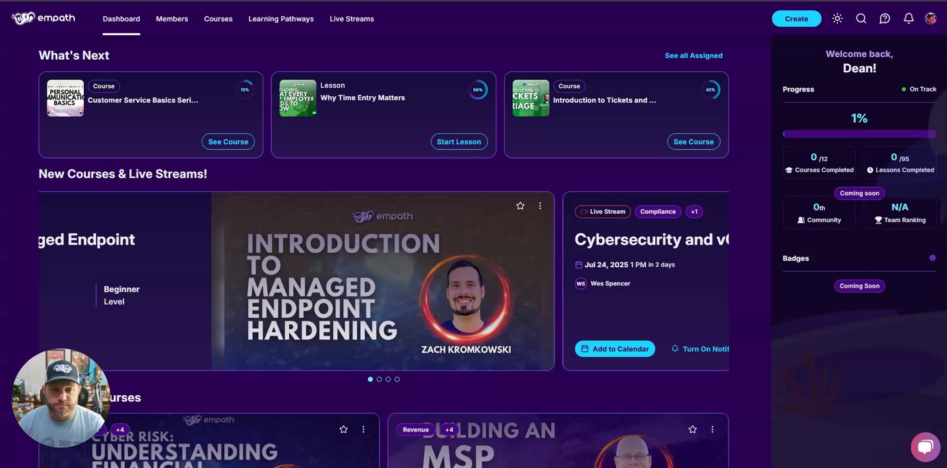This screenshot has height=468, width=947.
Task: Open the support chat widget
Action: [x=926, y=447]
